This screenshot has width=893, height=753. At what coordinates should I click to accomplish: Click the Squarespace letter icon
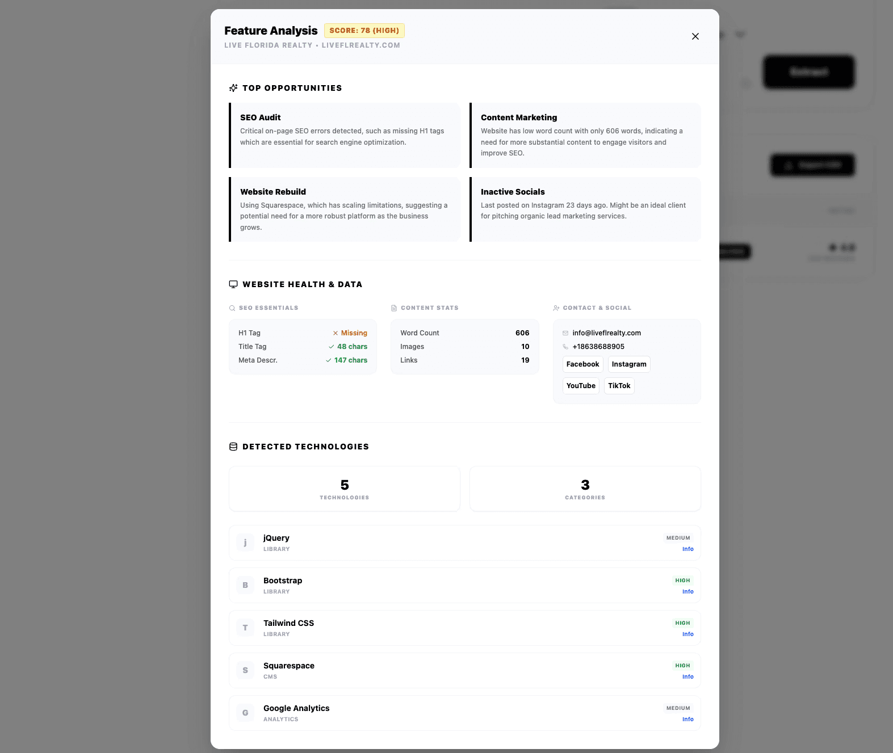click(x=245, y=670)
